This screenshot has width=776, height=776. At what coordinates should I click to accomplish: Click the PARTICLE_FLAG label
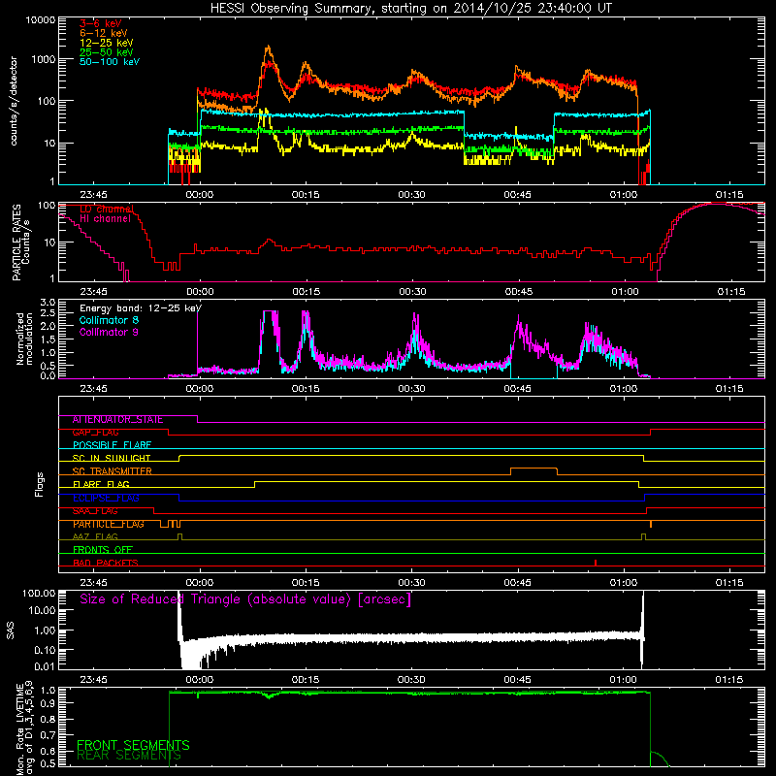point(109,524)
